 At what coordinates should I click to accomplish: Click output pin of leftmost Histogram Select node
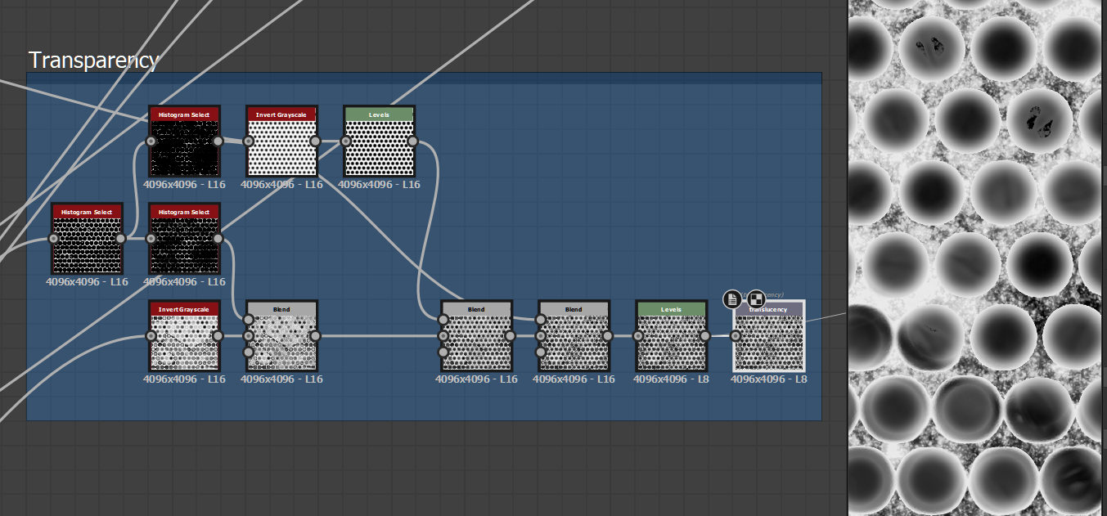(121, 239)
